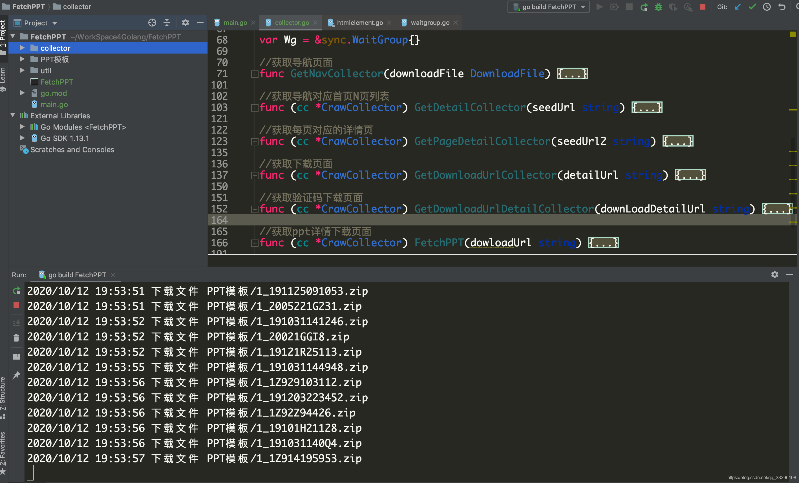Pin the Run tab
Viewport: 799px width, 483px height.
click(x=16, y=375)
